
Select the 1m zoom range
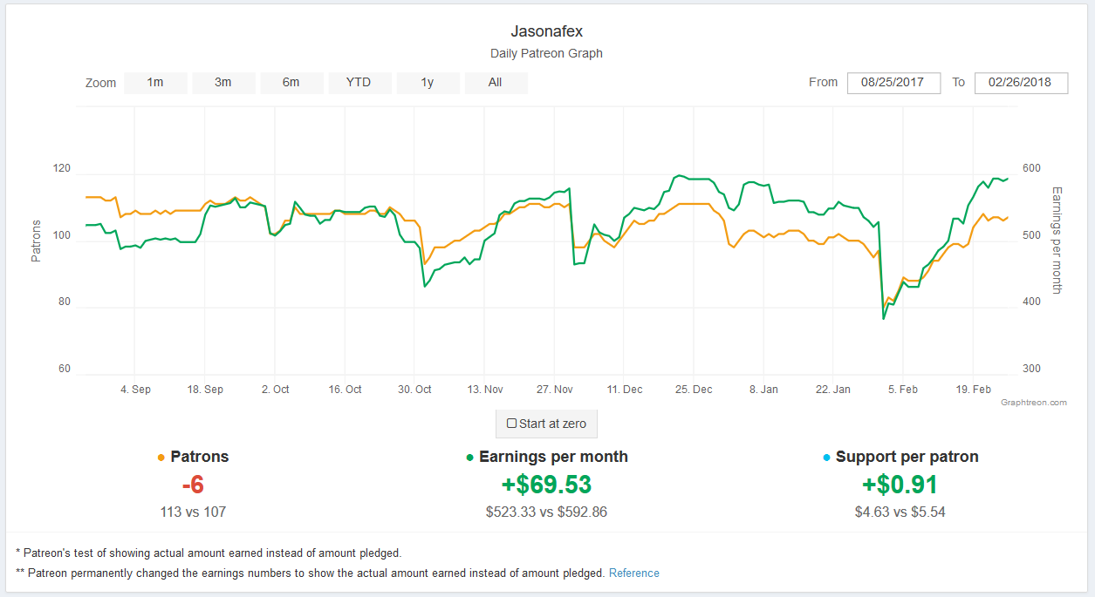(x=155, y=83)
